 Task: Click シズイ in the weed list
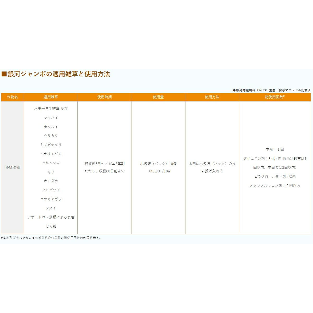(51, 208)
